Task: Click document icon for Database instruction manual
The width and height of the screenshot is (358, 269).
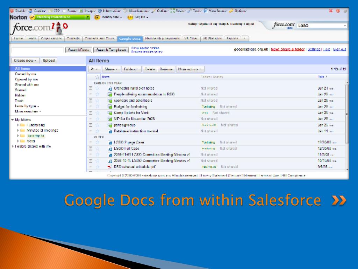Action: (110, 131)
